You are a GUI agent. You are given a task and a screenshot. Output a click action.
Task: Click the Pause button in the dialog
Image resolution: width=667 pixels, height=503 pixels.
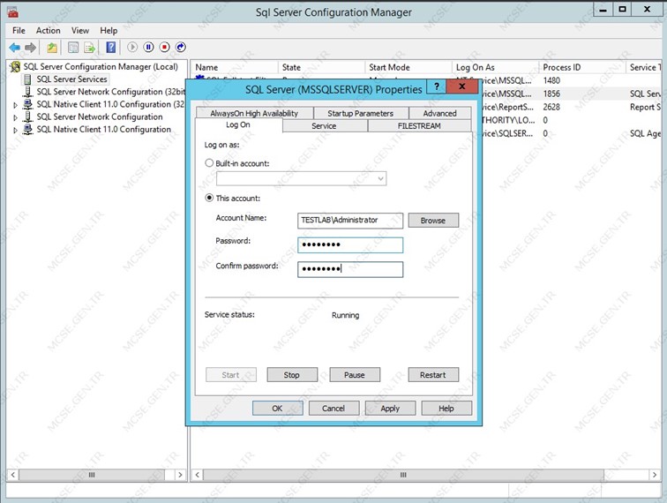tap(355, 375)
